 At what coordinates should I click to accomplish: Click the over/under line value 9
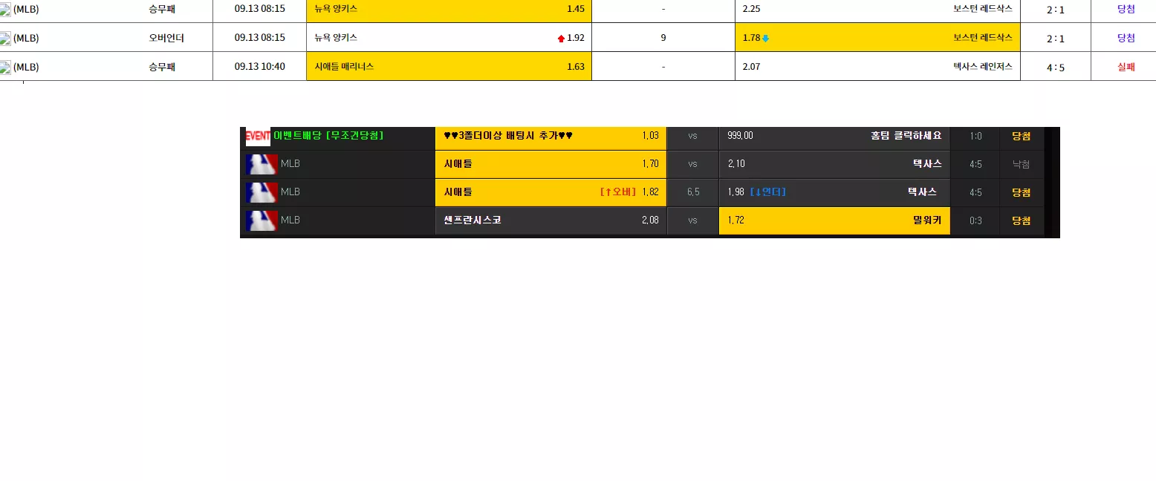pos(663,38)
